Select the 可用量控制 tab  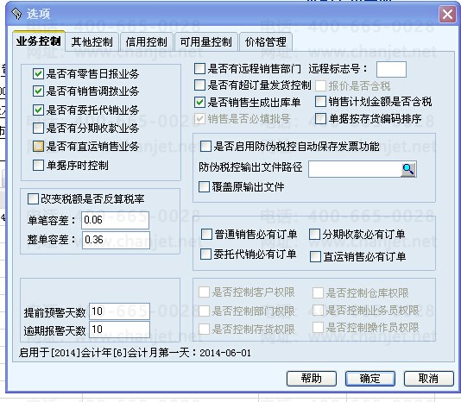pyautogui.click(x=205, y=42)
